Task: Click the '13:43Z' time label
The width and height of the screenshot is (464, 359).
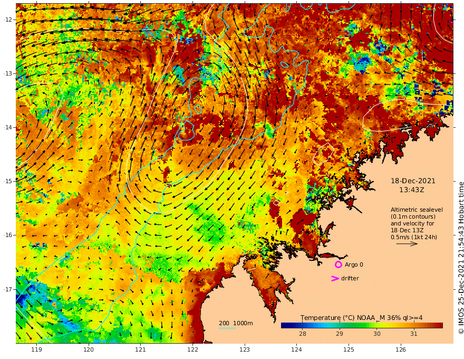Action: 412,190
